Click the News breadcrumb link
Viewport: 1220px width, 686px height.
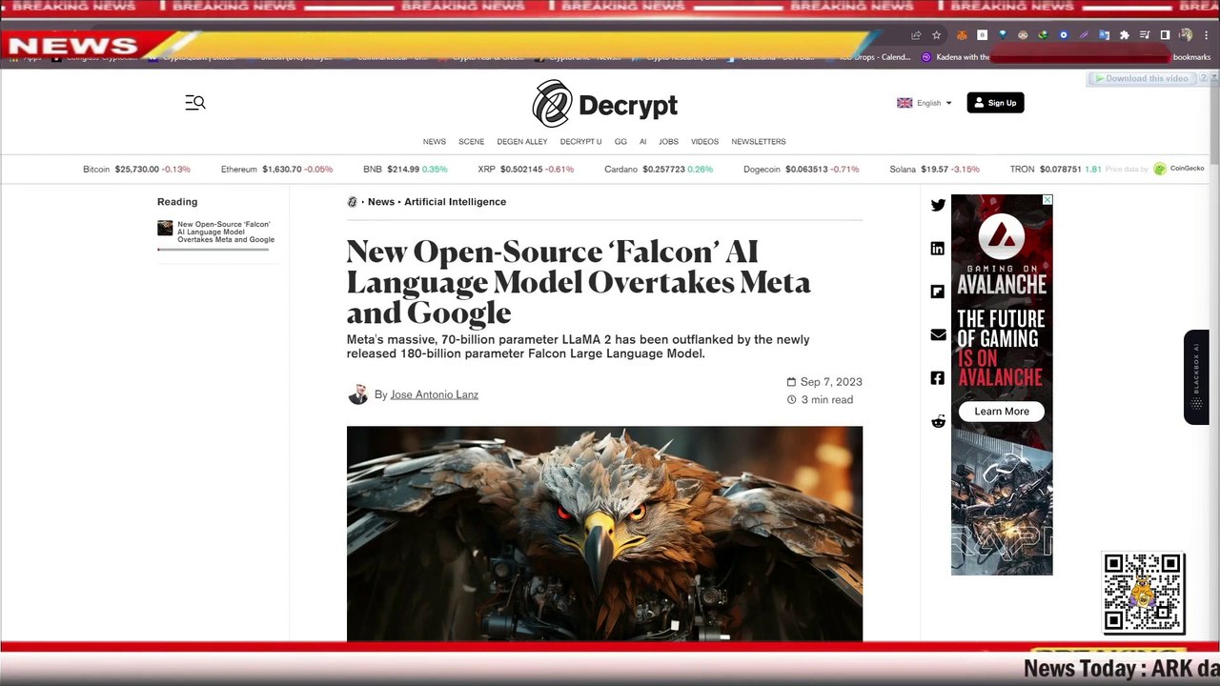click(x=381, y=202)
